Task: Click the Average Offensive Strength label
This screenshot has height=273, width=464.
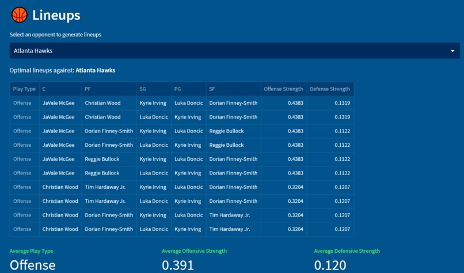Action: [194, 251]
